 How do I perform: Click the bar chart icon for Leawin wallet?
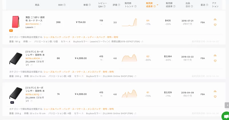click(x=215, y=19)
